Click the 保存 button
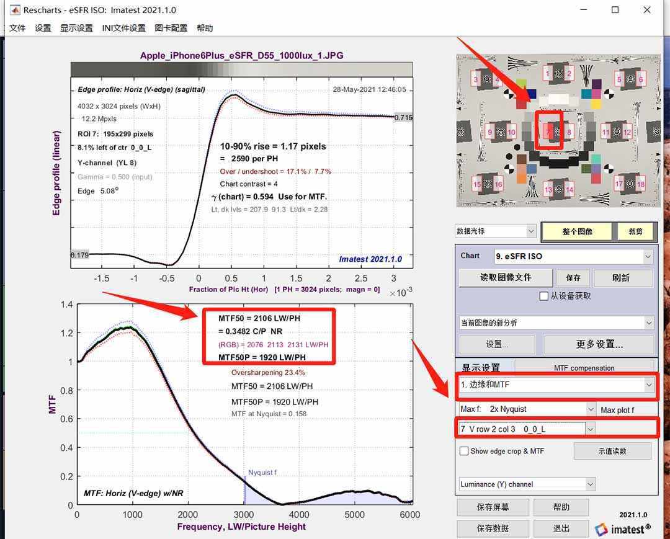Viewport: 670px width, 539px height. (573, 278)
